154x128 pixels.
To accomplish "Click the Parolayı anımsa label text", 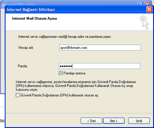I will click(x=75, y=73).
